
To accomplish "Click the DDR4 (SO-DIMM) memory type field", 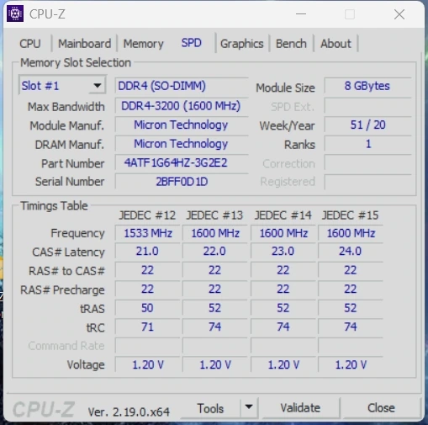I will point(182,86).
